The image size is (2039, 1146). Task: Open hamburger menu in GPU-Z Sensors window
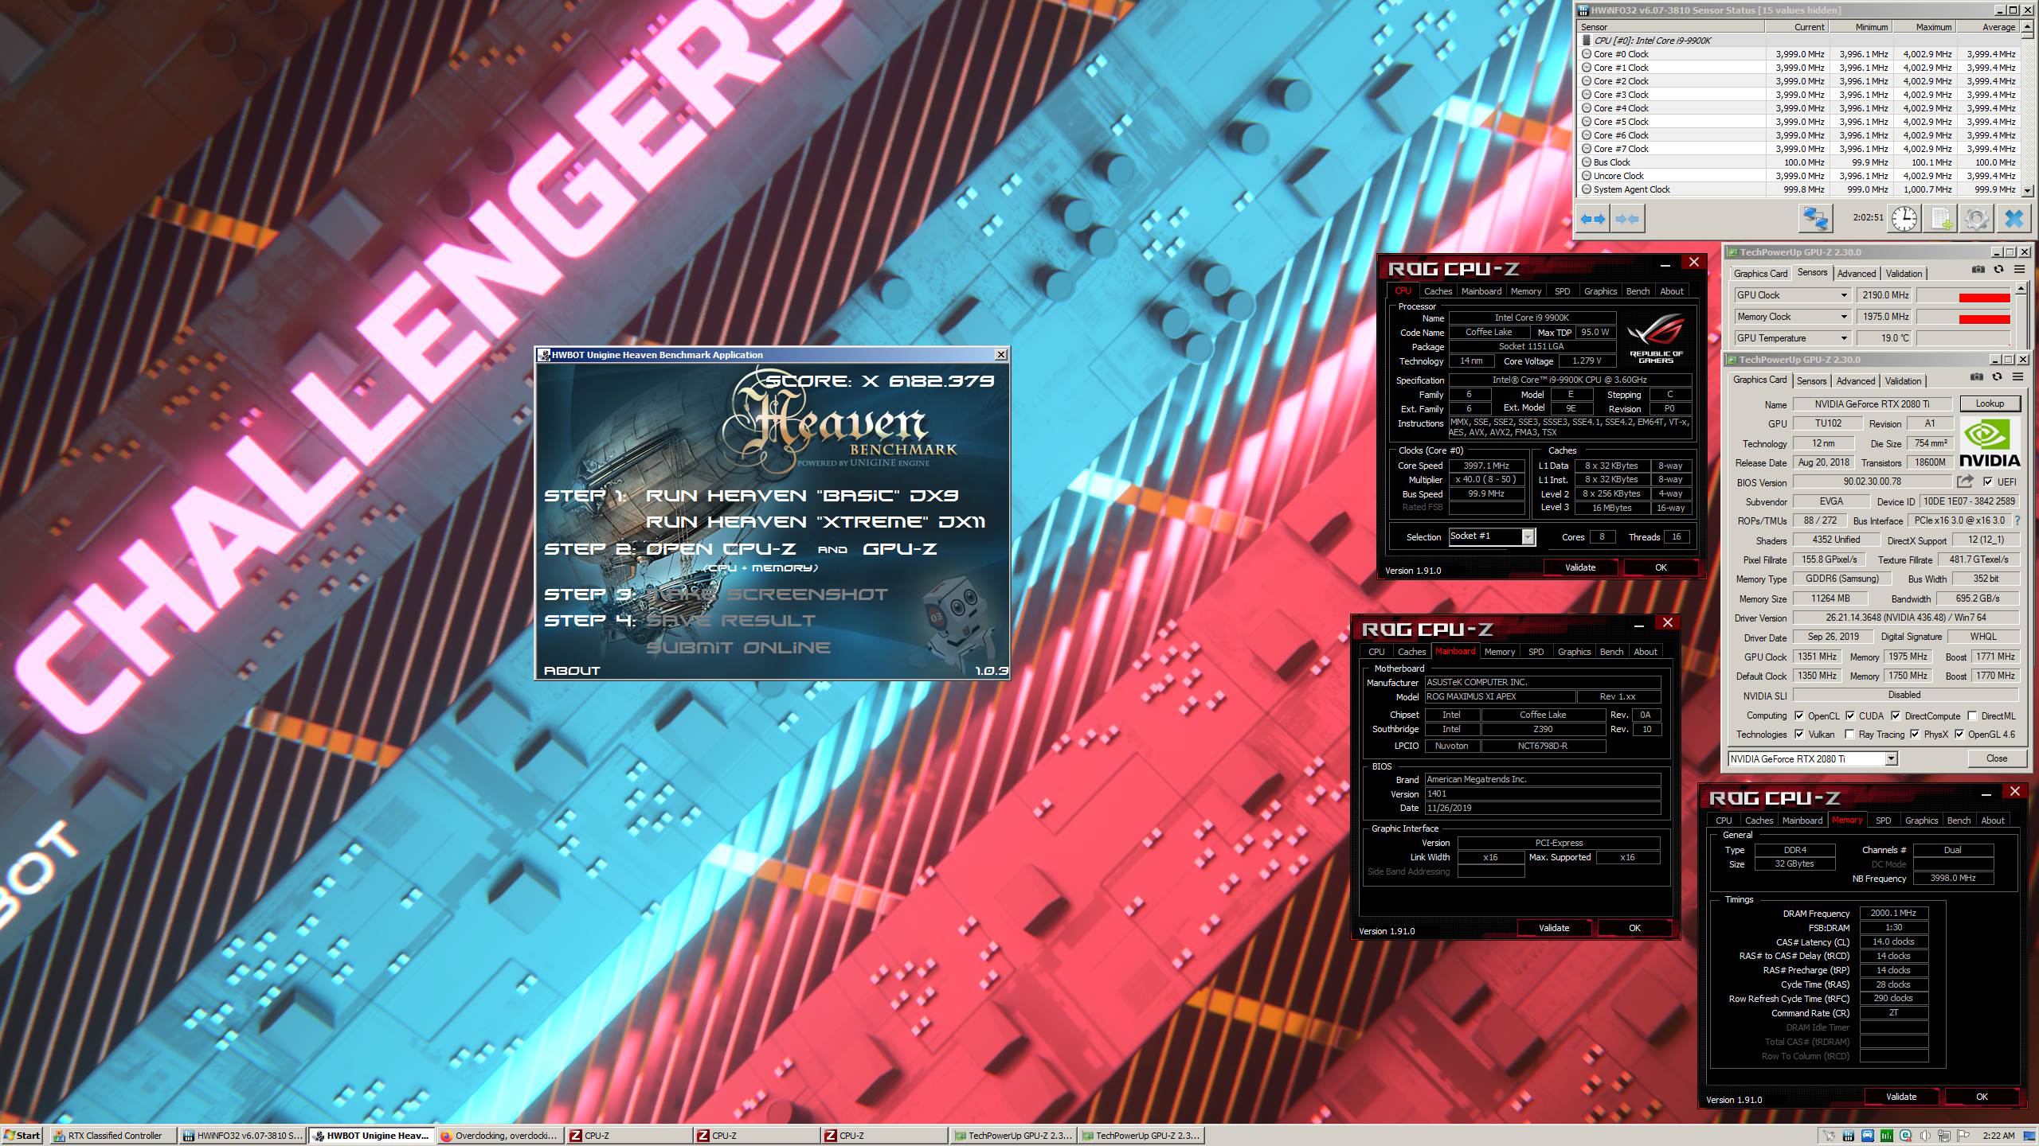click(x=2020, y=270)
